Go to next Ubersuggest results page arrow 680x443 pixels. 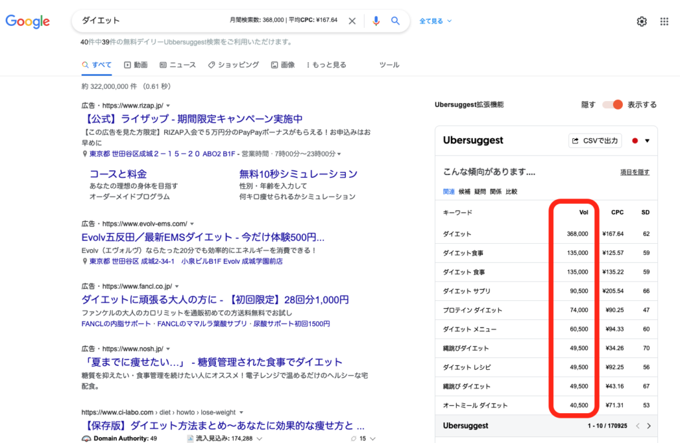pos(649,426)
